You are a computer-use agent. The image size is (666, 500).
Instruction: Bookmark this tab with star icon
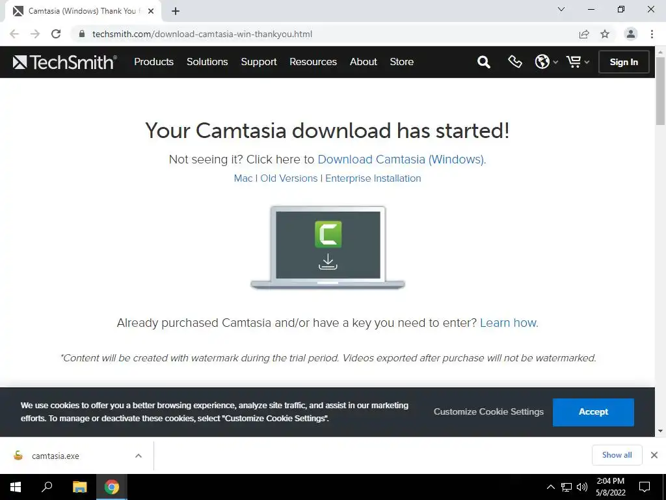[605, 34]
